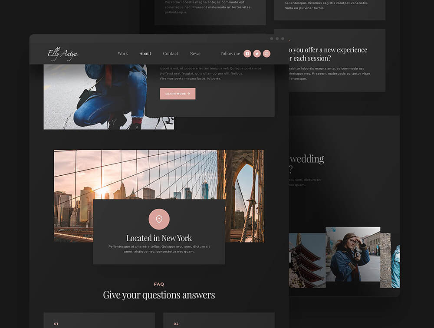Expand FAQ card numbered 02
The width and height of the screenshot is (434, 328).
(219, 320)
